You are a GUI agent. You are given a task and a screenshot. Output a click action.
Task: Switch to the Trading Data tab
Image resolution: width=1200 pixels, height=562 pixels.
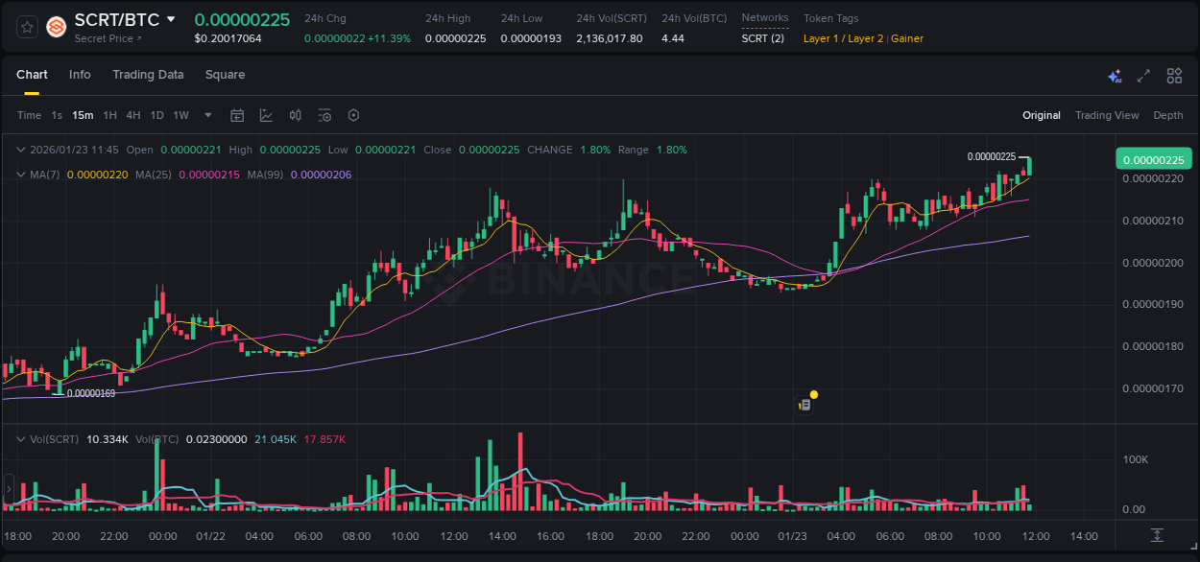(149, 75)
